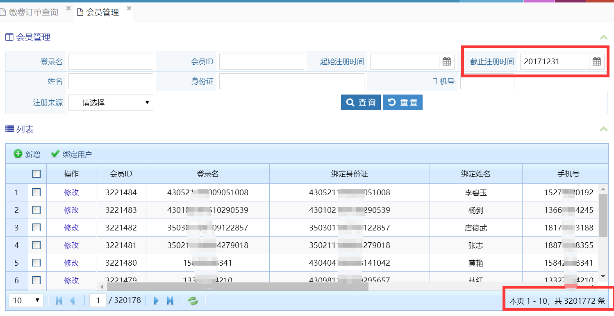The image size is (614, 316).
Task: Collapse the 列表 panel
Action: coord(603,129)
